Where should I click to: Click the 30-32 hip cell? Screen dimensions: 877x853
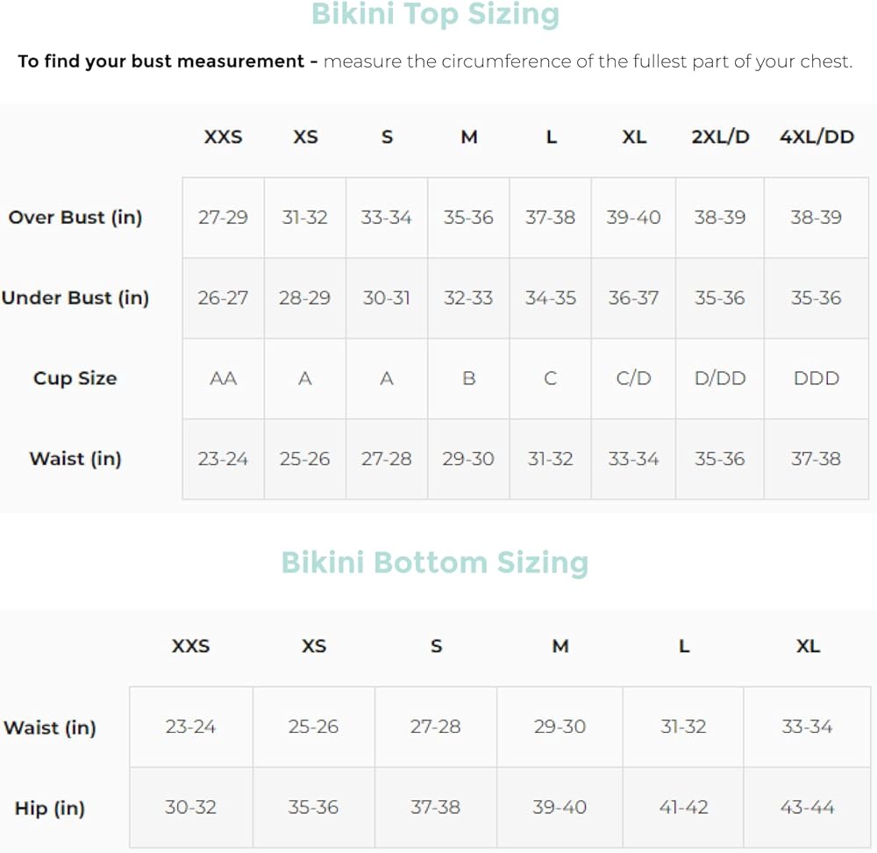coord(190,807)
